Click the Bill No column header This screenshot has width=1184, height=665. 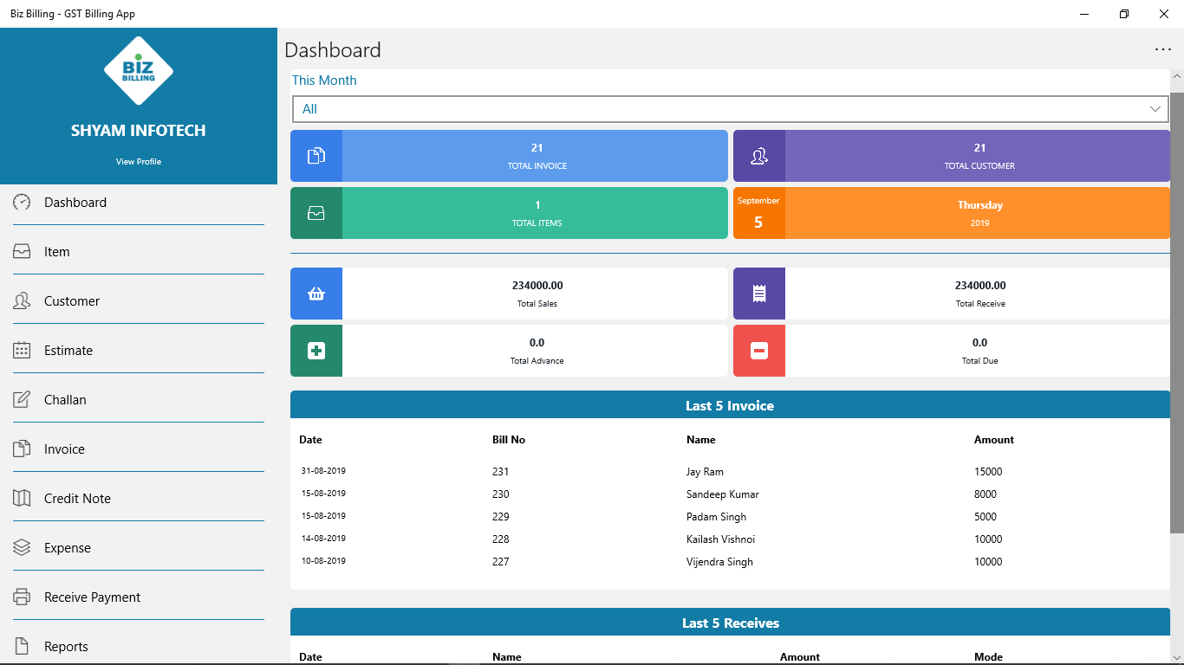click(x=509, y=440)
